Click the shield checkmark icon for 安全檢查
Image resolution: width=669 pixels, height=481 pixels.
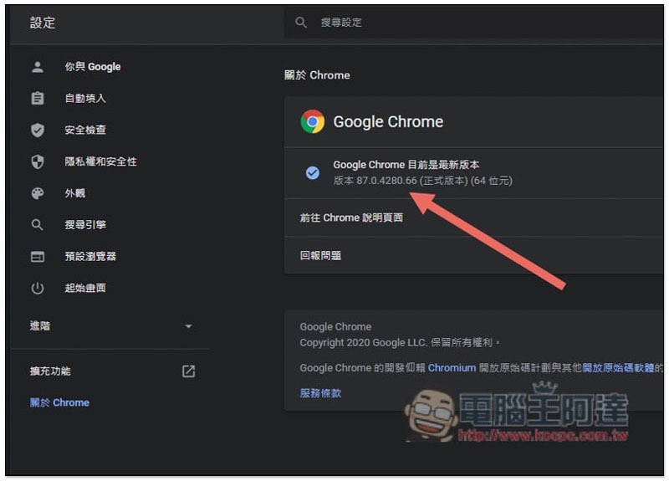37,130
